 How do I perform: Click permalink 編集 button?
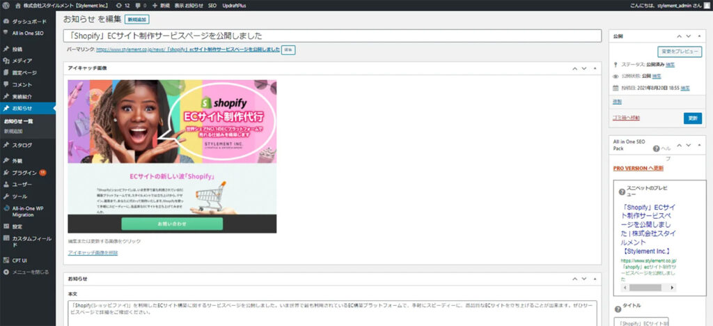288,50
